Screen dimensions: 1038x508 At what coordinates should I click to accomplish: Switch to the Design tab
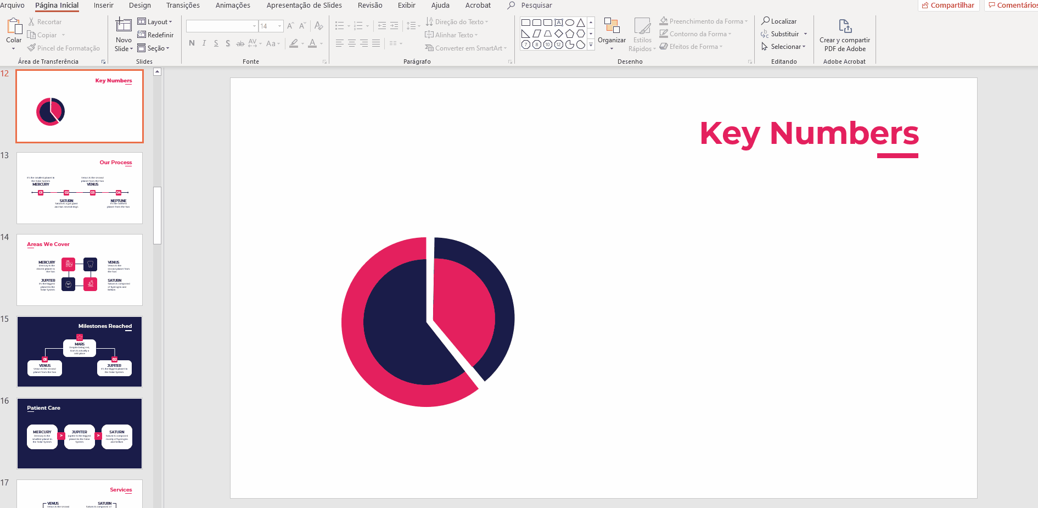point(140,5)
